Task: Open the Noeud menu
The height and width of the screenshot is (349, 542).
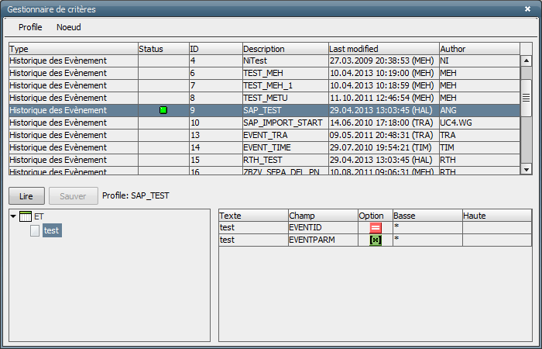Action: coord(69,27)
